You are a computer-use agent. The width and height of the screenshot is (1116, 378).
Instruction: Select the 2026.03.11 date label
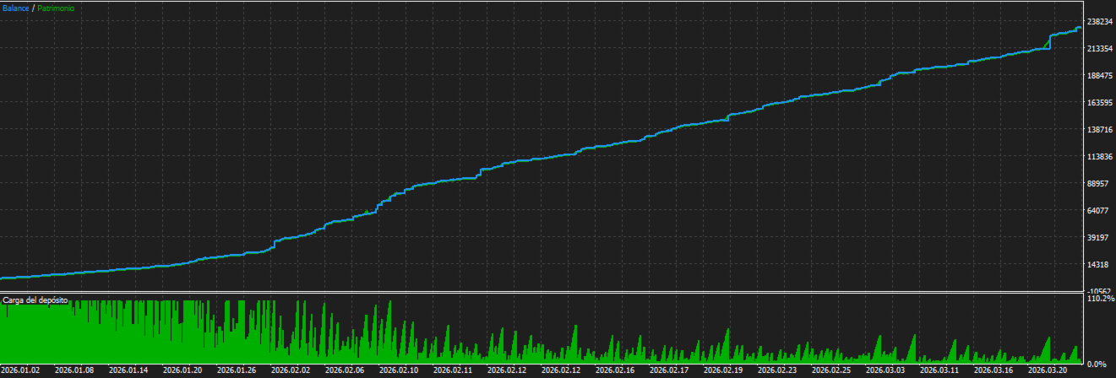[x=939, y=370]
